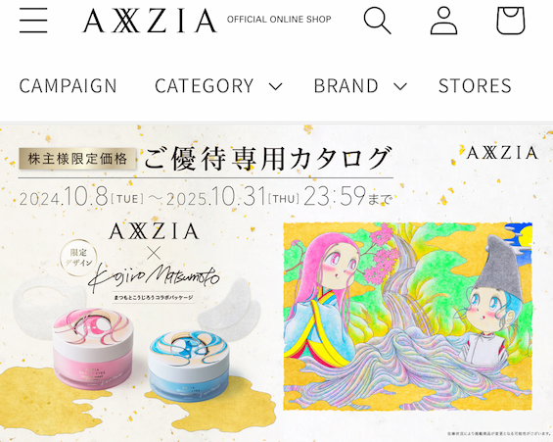Go to the CAMPAIGN menu item
Screen dimensions: 553x442
[x=68, y=86]
